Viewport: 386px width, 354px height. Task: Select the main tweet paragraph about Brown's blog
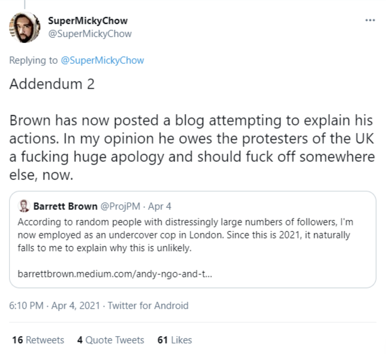(x=192, y=148)
